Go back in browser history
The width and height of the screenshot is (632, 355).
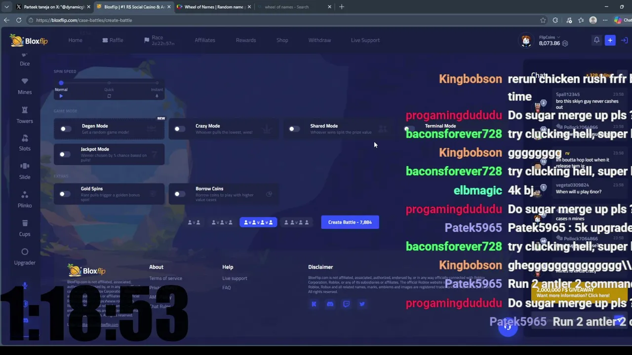point(6,20)
